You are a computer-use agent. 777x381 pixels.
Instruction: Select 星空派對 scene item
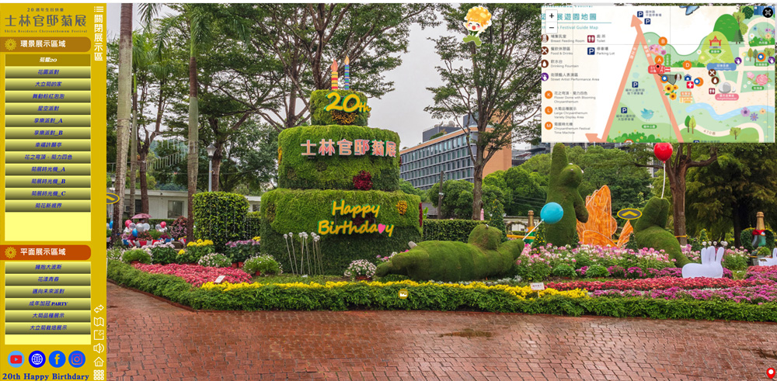click(48, 109)
